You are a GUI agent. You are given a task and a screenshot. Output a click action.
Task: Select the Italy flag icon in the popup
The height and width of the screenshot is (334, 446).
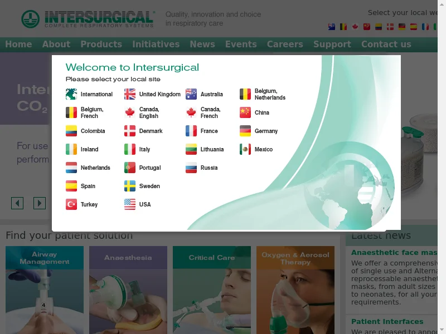coord(130,149)
